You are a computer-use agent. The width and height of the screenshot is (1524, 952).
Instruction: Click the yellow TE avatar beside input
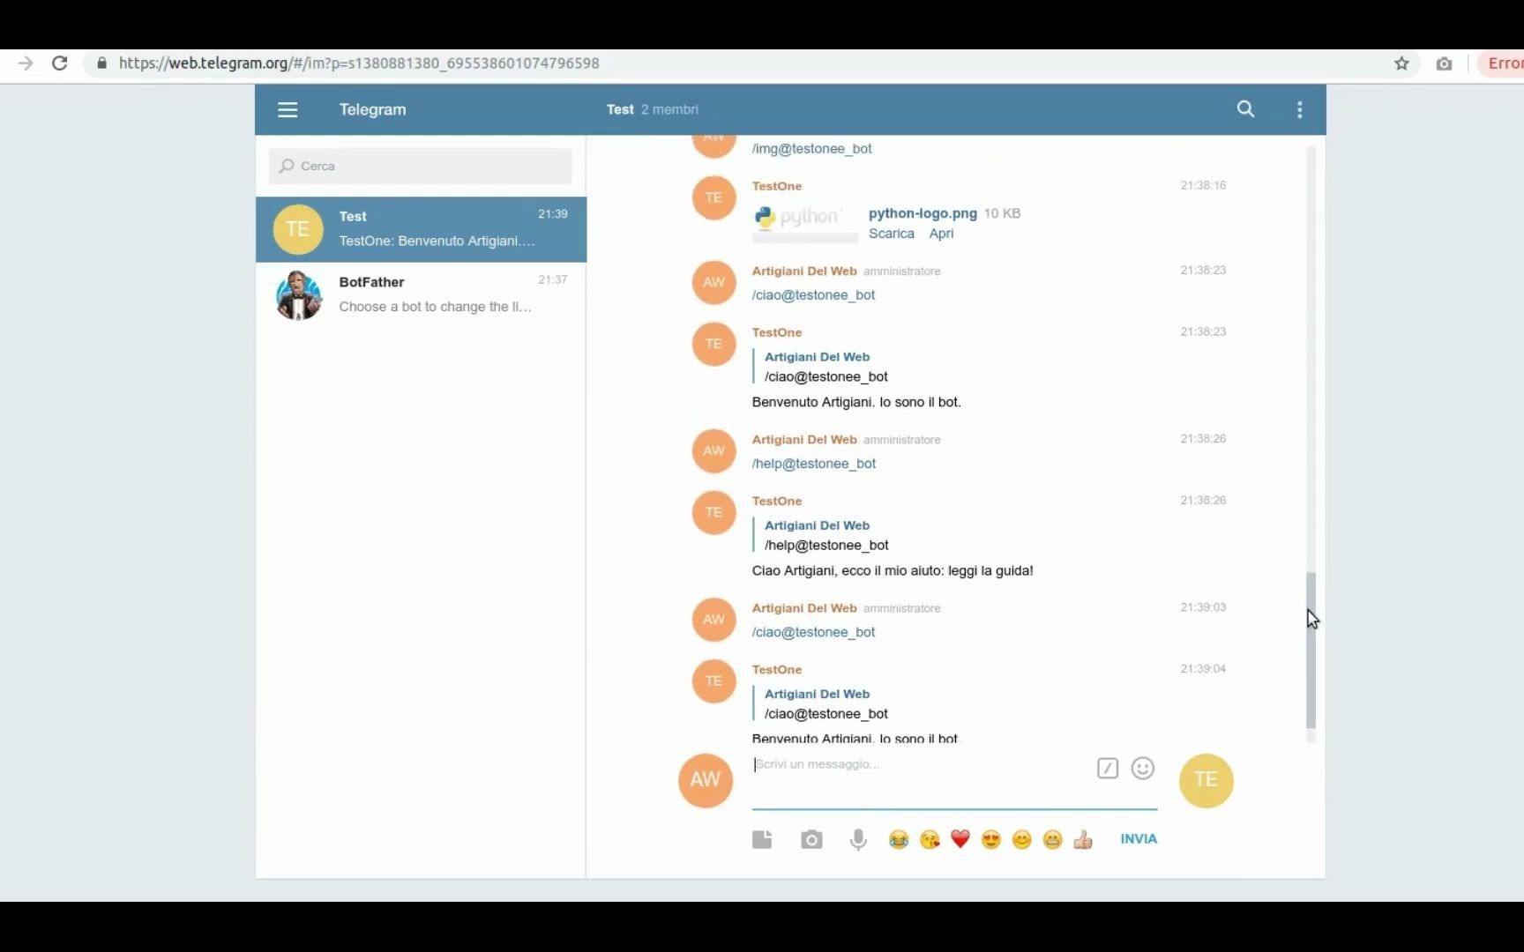(x=1206, y=780)
